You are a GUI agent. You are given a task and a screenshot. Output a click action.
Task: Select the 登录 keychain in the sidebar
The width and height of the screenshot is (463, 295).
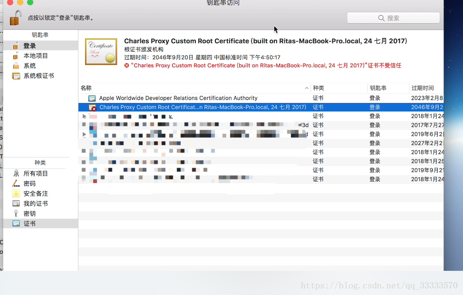[x=40, y=46]
